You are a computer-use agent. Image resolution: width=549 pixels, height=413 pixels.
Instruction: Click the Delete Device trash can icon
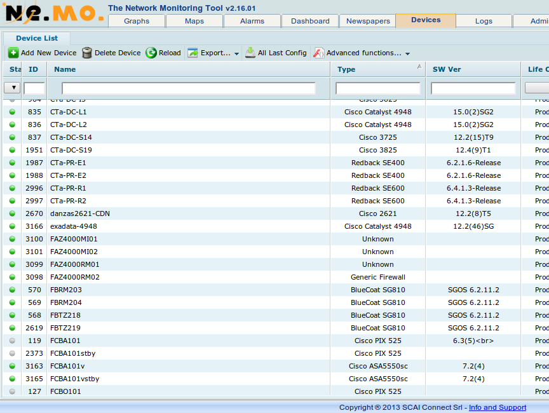[87, 53]
